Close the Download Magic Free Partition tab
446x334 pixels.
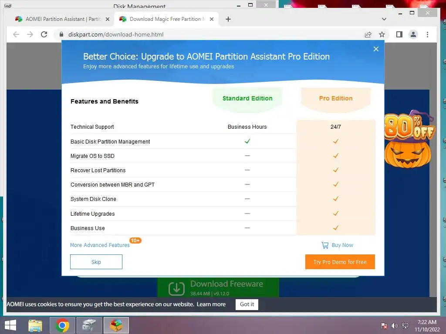point(212,19)
